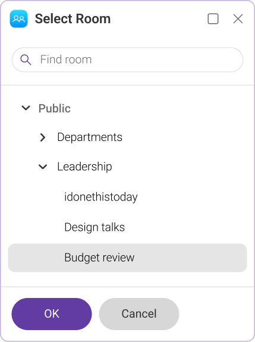
Task: Confirm selection with the OK button
Action: coord(52,314)
